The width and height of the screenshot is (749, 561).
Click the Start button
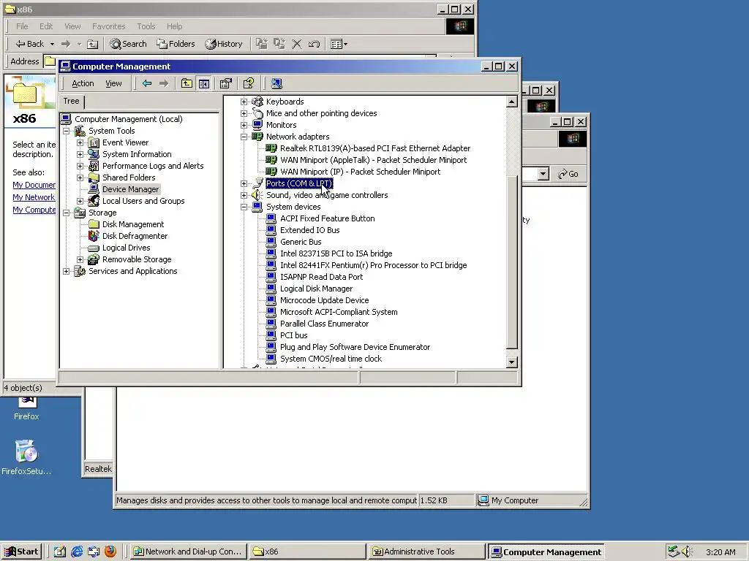click(21, 552)
